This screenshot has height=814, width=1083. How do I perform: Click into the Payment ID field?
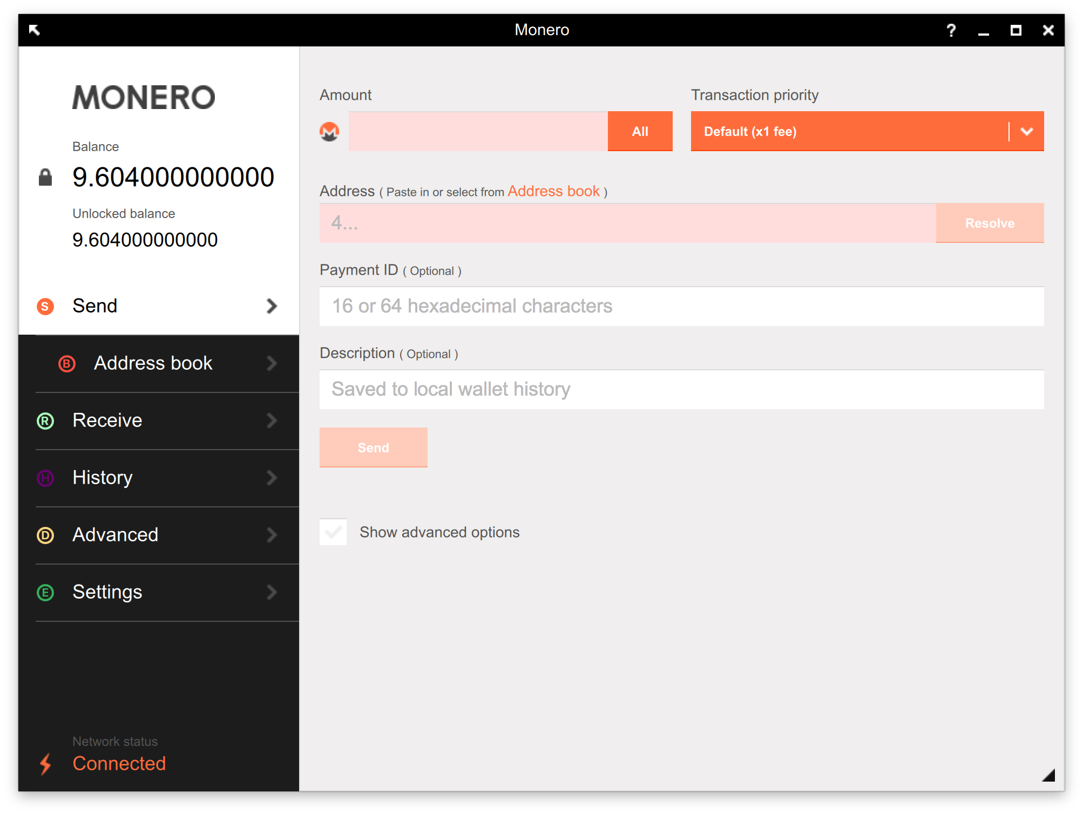click(681, 307)
